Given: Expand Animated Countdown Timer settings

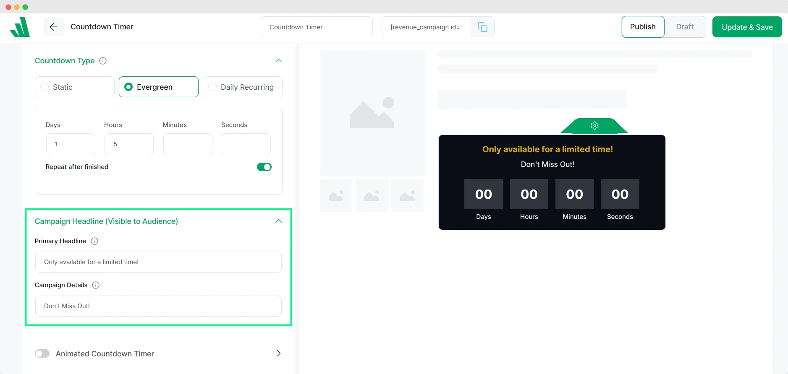Looking at the screenshot, I should 278,353.
